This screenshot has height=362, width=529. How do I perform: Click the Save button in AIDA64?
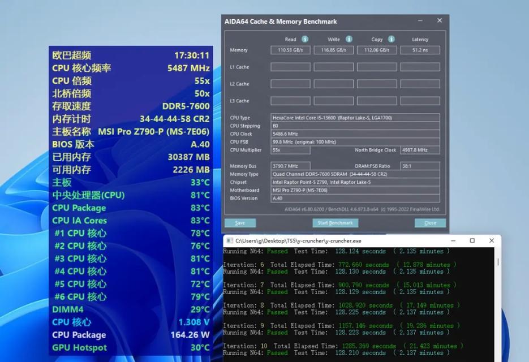tap(240, 223)
